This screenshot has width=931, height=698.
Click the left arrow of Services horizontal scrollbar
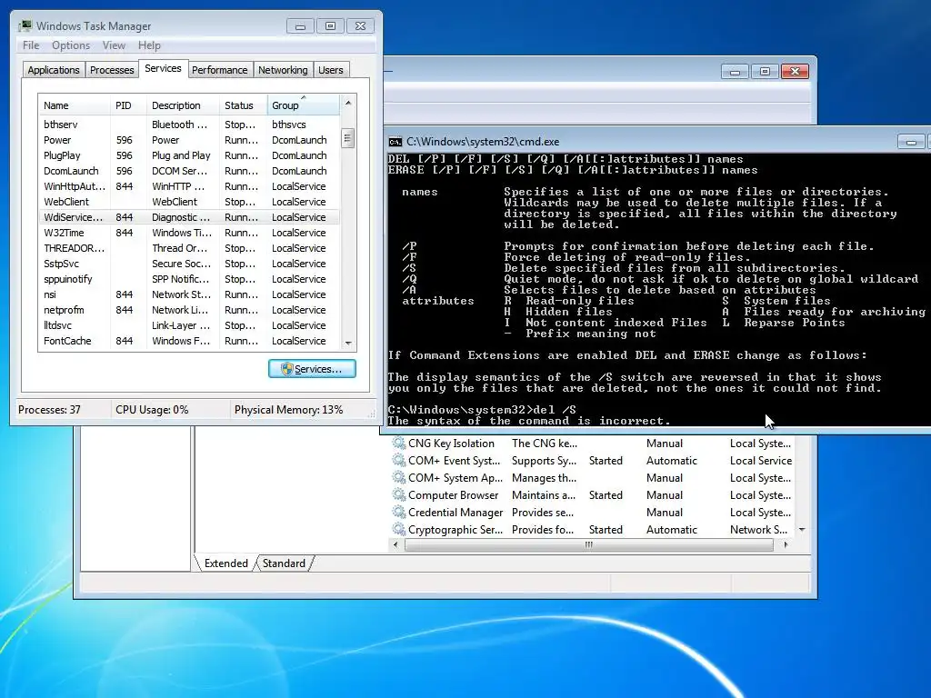(396, 545)
